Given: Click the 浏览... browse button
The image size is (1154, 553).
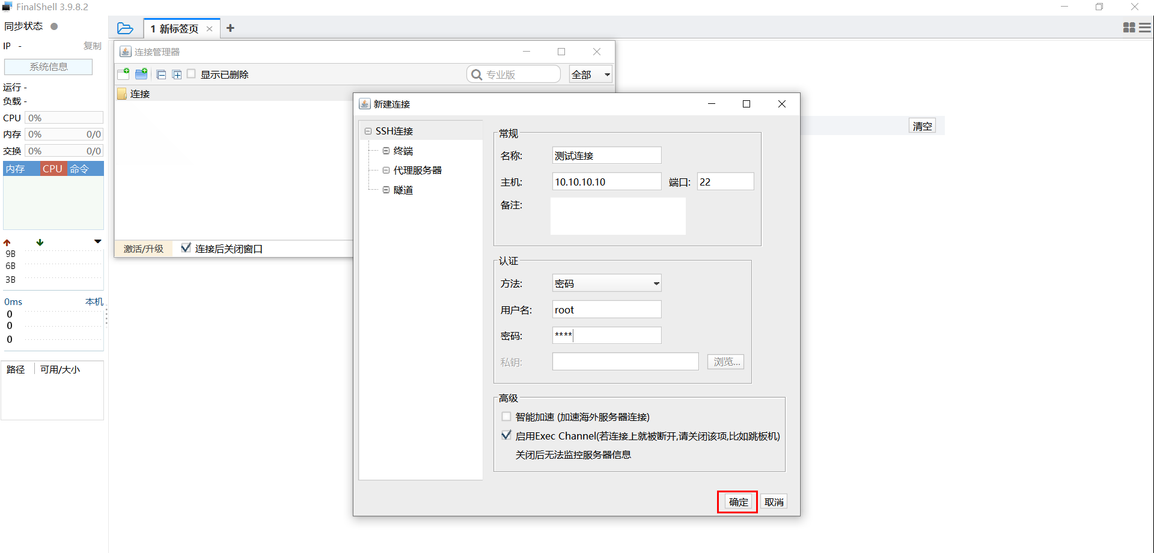Looking at the screenshot, I should (x=726, y=361).
